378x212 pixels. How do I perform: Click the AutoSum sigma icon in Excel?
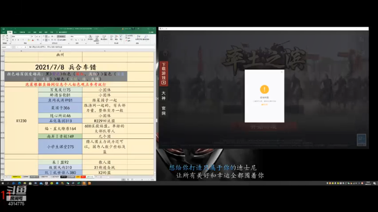click(x=126, y=35)
